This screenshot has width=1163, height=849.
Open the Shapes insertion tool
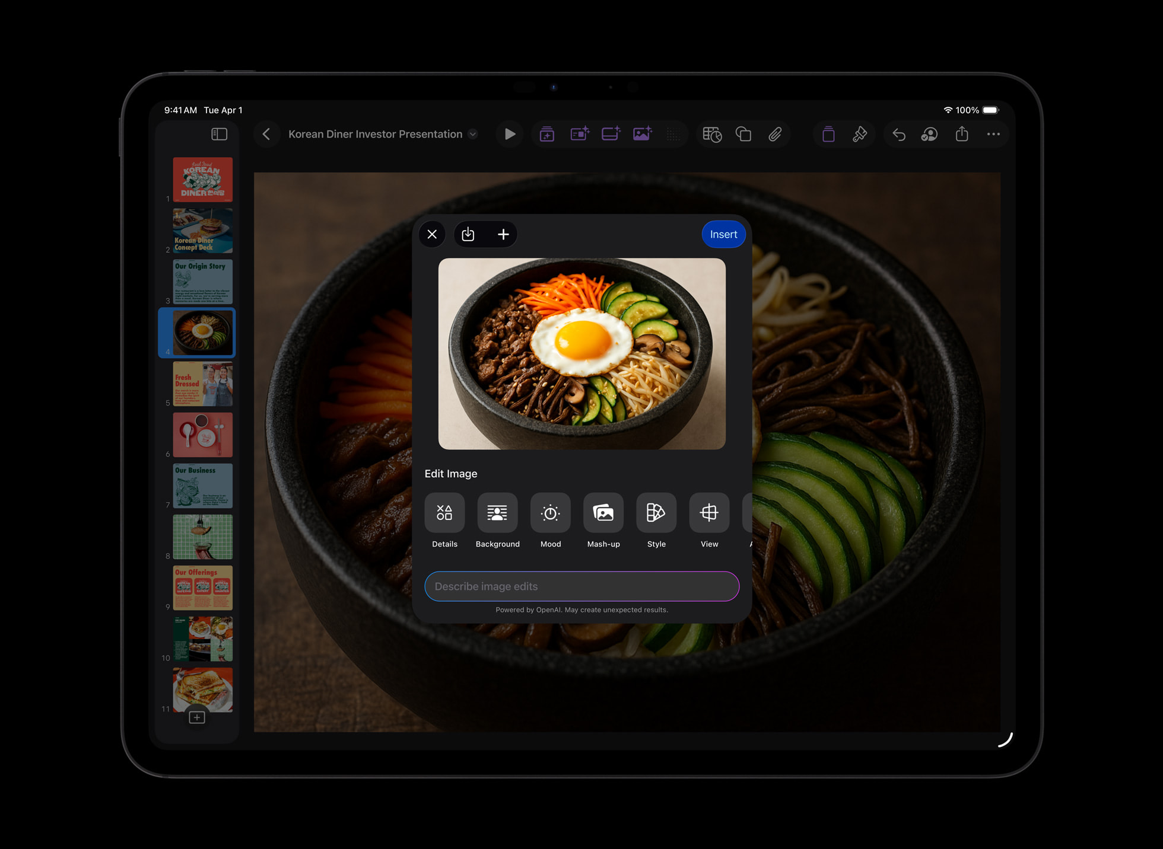[x=743, y=134]
